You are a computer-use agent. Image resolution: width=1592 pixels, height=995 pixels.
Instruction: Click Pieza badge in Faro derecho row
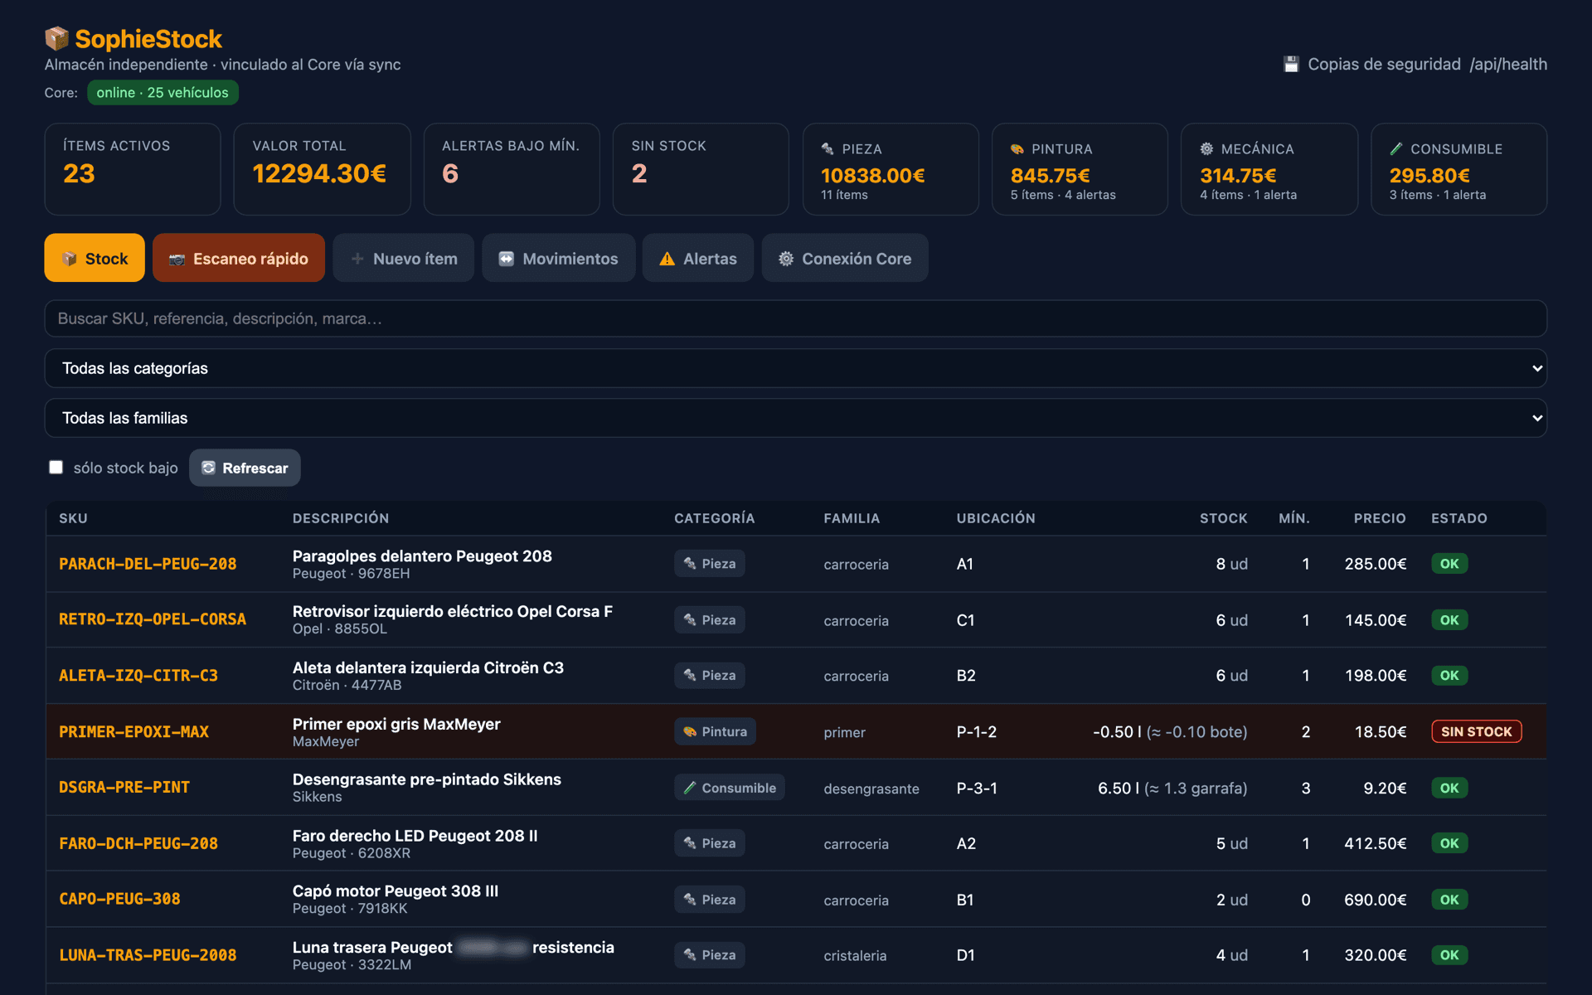pos(710,843)
